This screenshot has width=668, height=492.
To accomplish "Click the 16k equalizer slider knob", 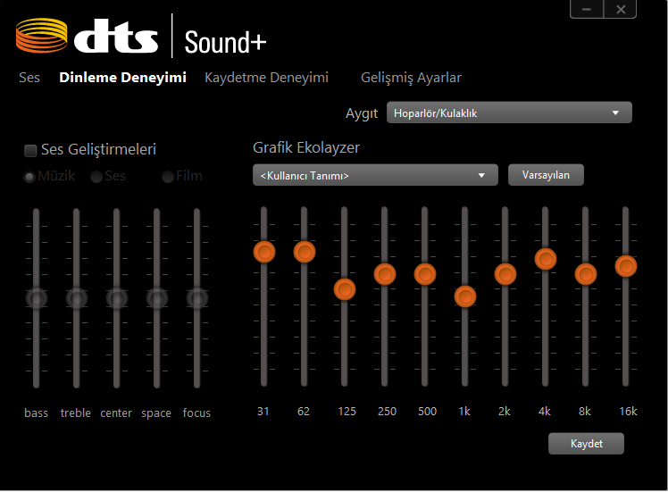I will pyautogui.click(x=626, y=266).
